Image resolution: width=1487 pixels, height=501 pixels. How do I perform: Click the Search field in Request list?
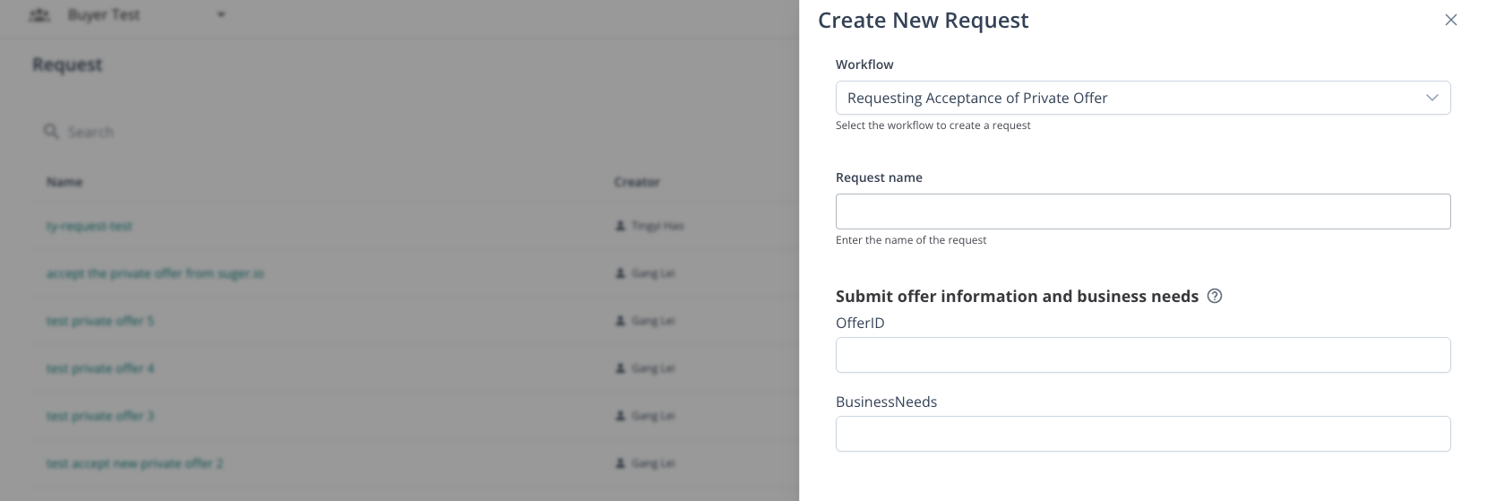pos(90,132)
